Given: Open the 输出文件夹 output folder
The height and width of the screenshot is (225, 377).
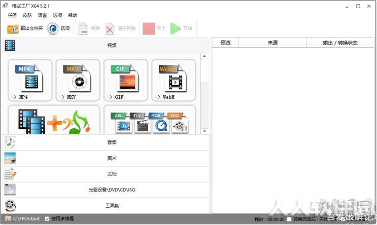Looking at the screenshot, I should (x=25, y=28).
